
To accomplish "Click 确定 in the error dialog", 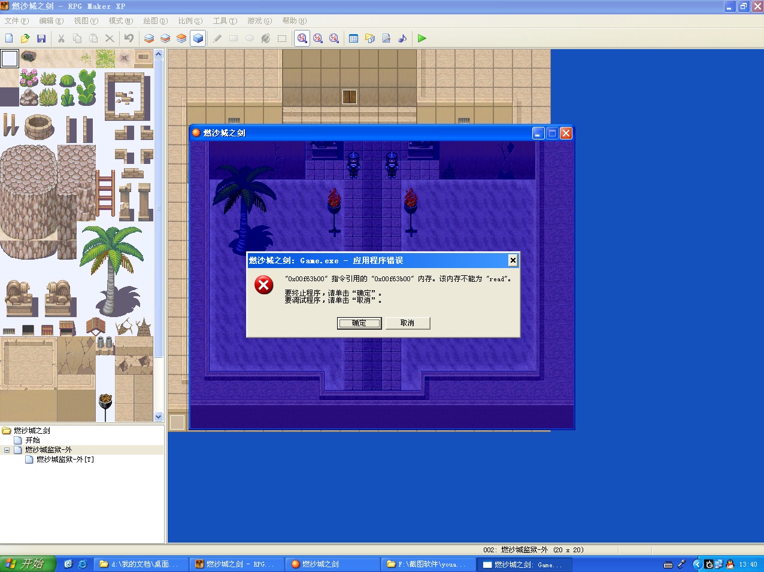I will click(x=359, y=323).
